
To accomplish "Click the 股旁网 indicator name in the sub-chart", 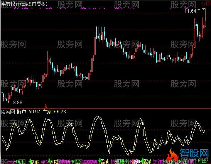I will 8,112.
